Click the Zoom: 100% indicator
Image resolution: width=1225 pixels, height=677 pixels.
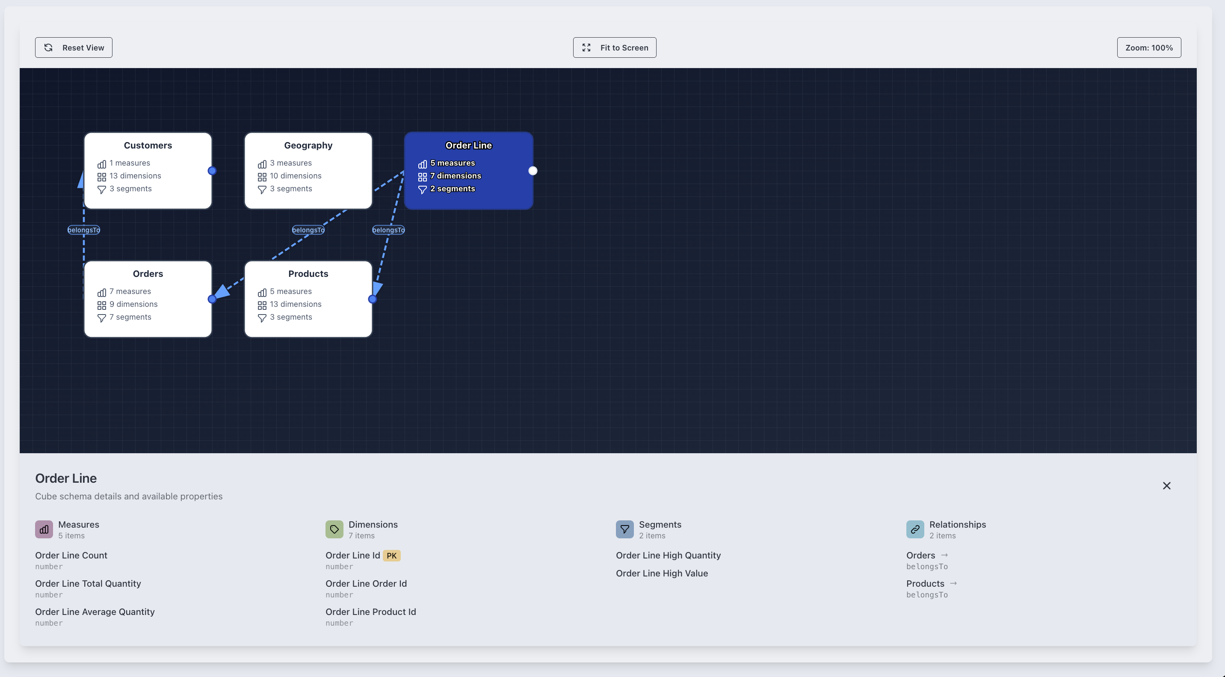[x=1149, y=48]
